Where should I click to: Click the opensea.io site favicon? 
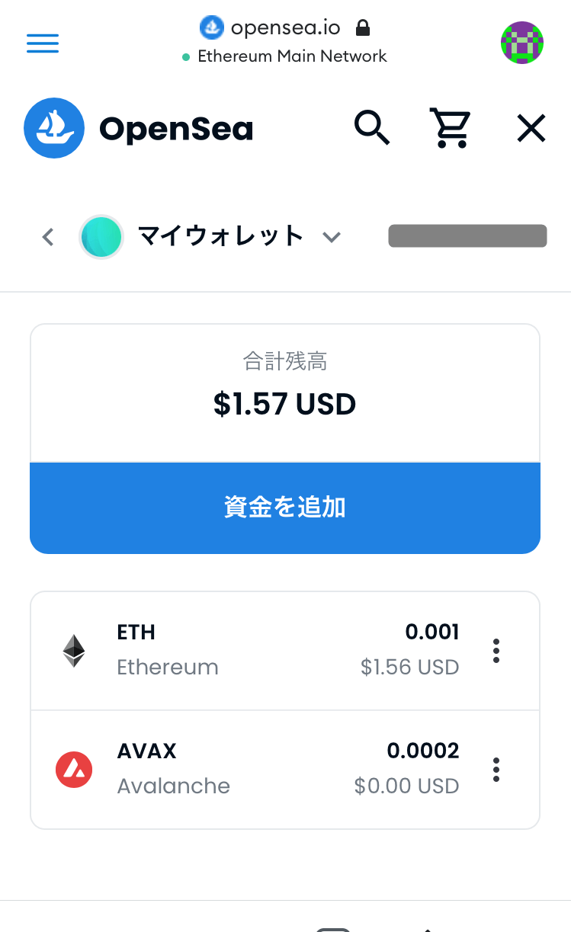[211, 28]
